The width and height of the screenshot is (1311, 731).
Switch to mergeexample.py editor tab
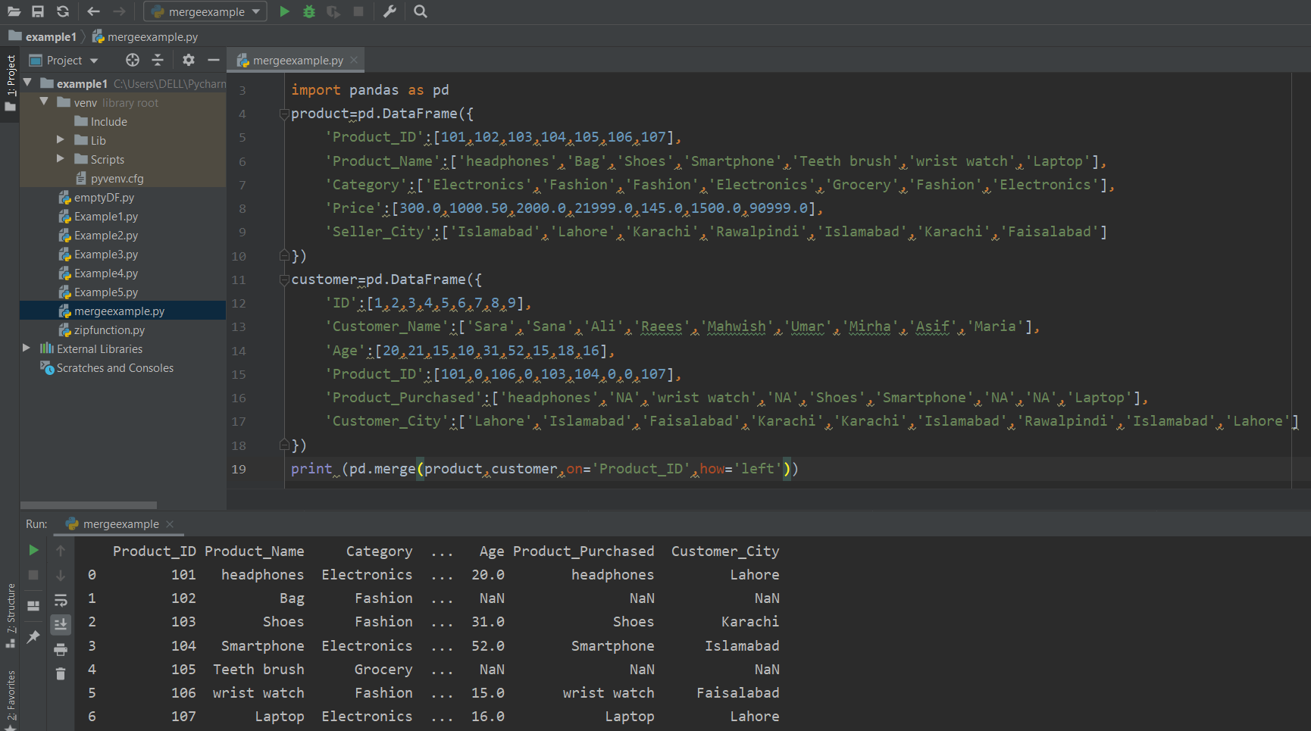point(297,61)
